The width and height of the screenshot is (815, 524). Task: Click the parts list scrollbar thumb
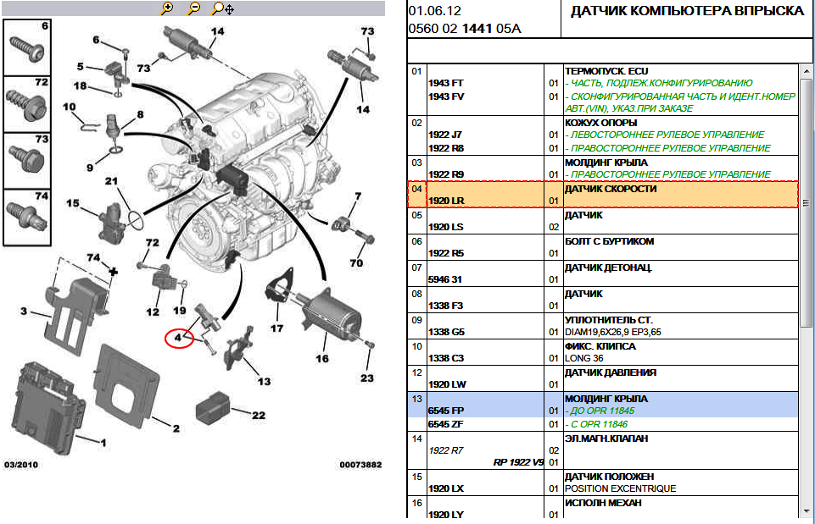[x=807, y=203]
